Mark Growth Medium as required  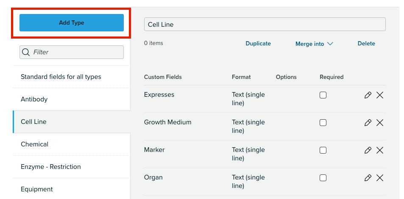tap(323, 123)
